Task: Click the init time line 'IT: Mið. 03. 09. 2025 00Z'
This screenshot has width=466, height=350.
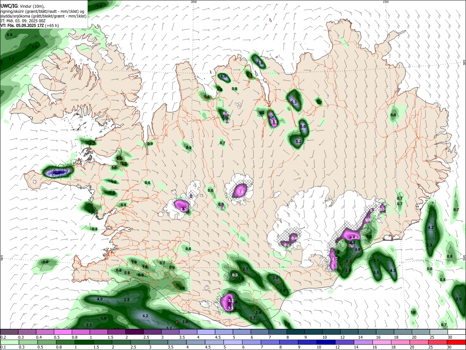Action: [x=23, y=21]
